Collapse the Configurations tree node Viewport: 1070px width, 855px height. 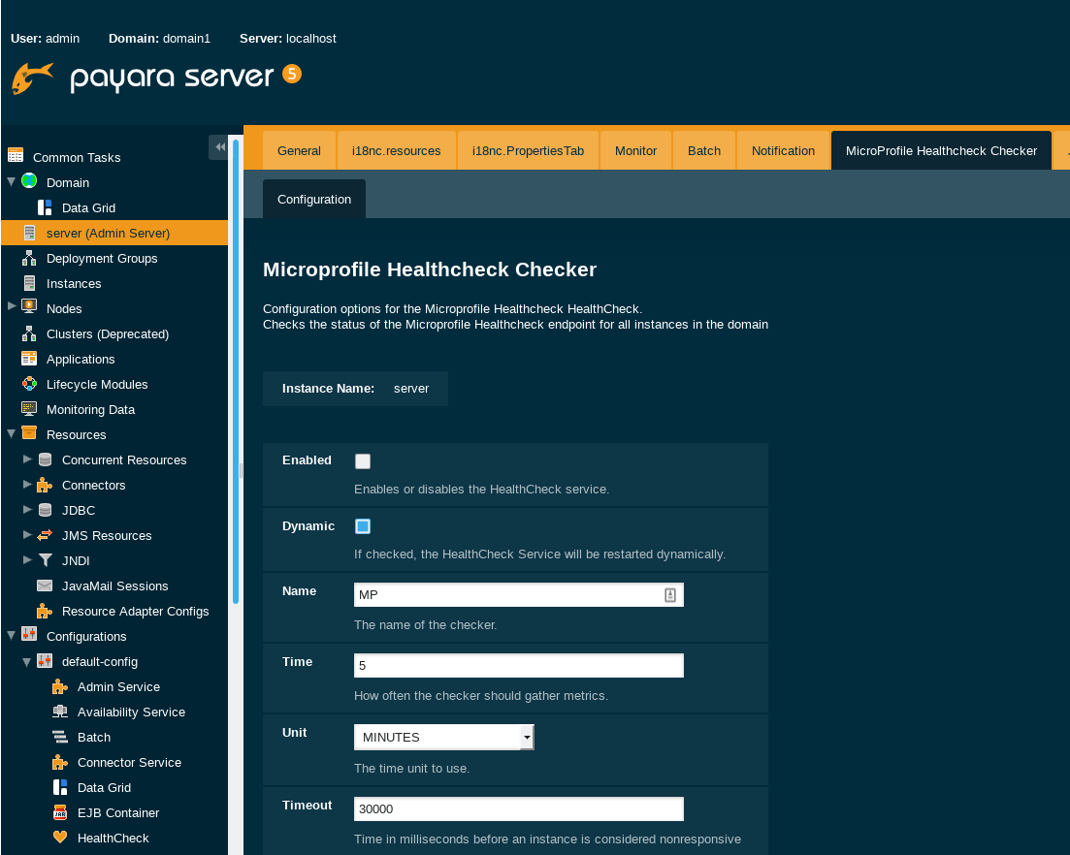click(x=12, y=636)
